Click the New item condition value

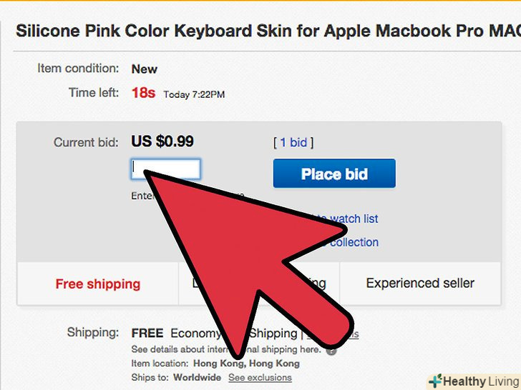tap(144, 69)
